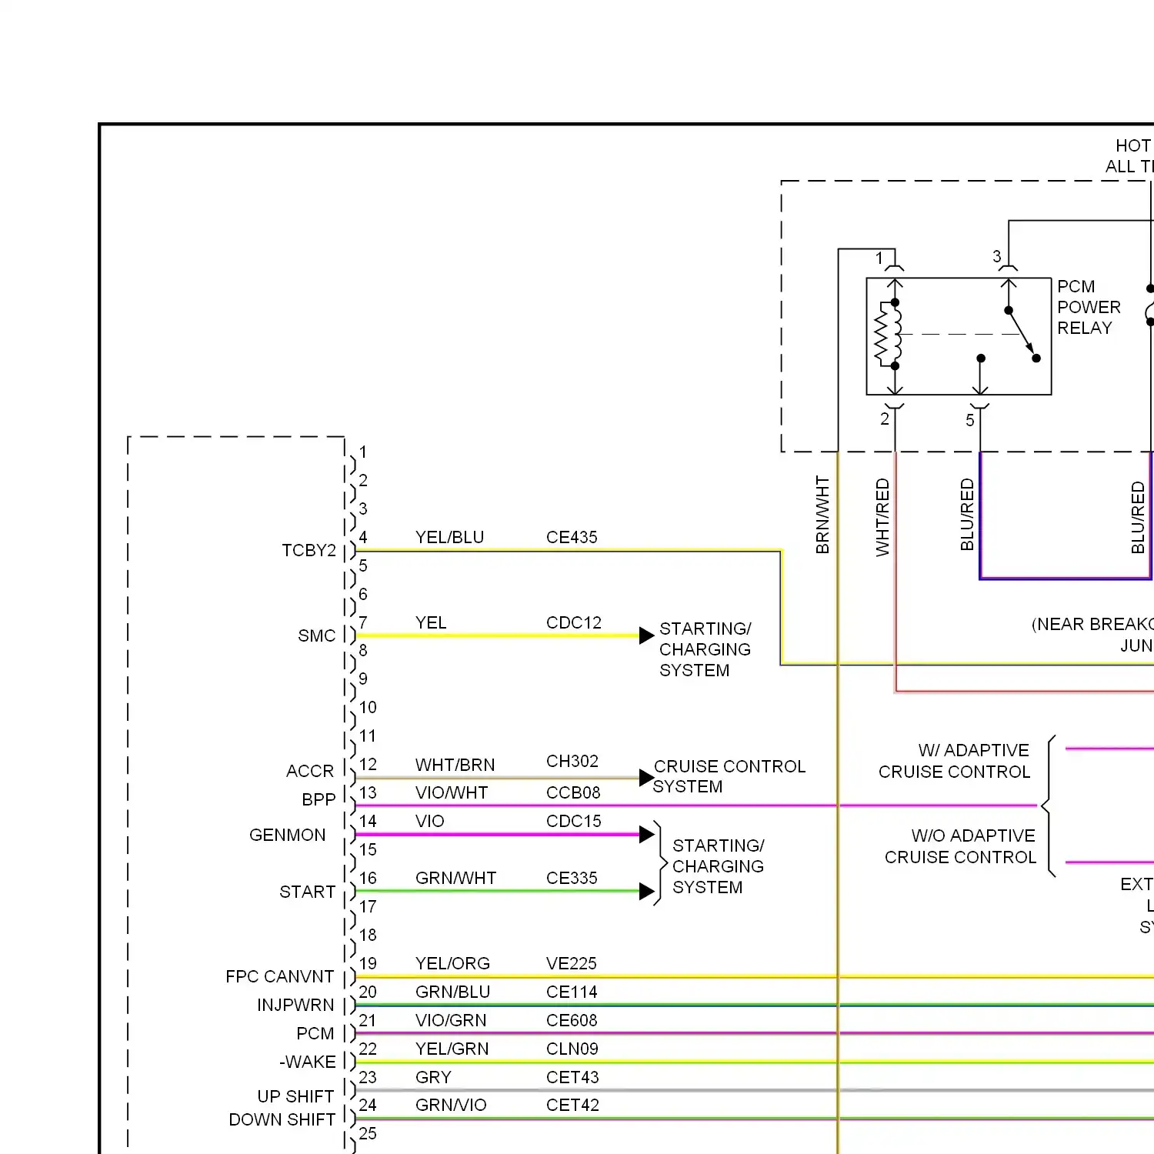This screenshot has width=1154, height=1154.
Task: Click the relay coil symbol
Action: 888,335
